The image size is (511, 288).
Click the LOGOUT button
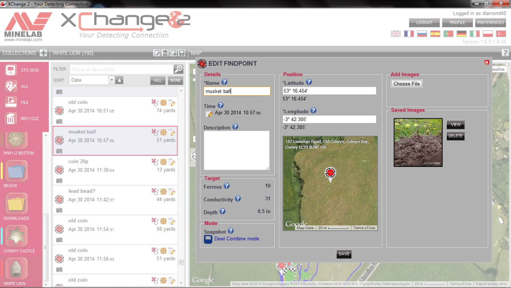click(x=424, y=23)
